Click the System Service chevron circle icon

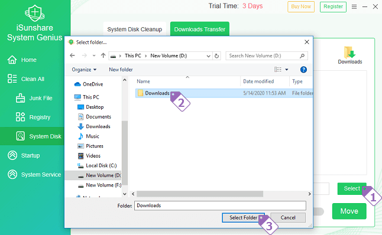[12, 174]
